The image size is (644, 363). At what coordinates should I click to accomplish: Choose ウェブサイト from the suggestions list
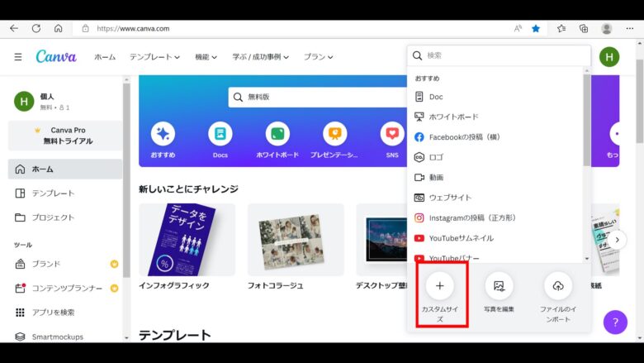(x=495, y=198)
